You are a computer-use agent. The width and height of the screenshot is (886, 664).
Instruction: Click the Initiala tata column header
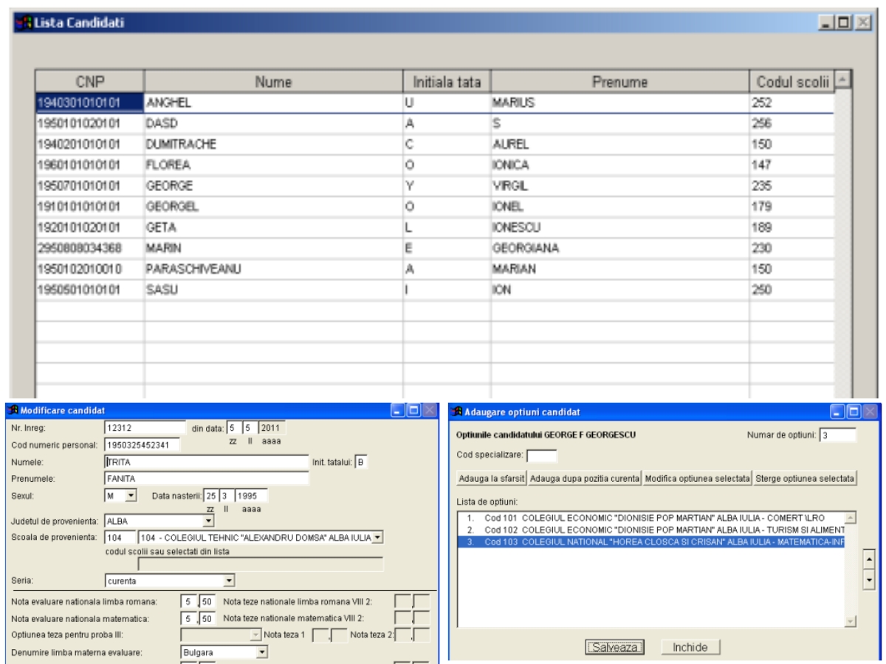(x=447, y=82)
